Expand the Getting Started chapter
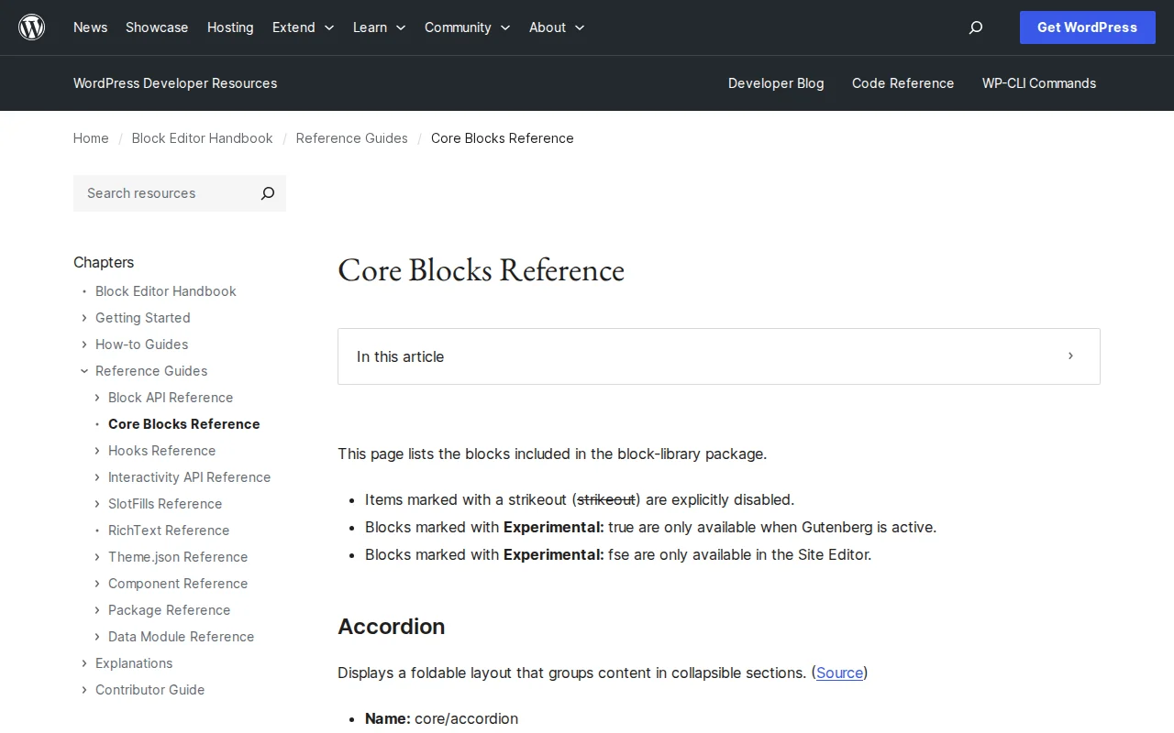Image resolution: width=1174 pixels, height=733 pixels. 83,318
